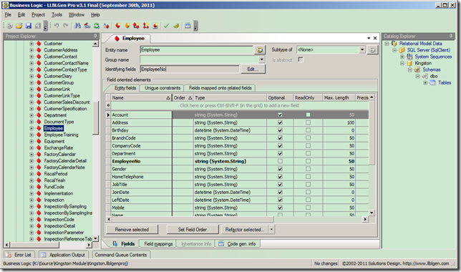461x272 pixels.
Task: Click the Edit... identifying fields button
Action: click(253, 69)
